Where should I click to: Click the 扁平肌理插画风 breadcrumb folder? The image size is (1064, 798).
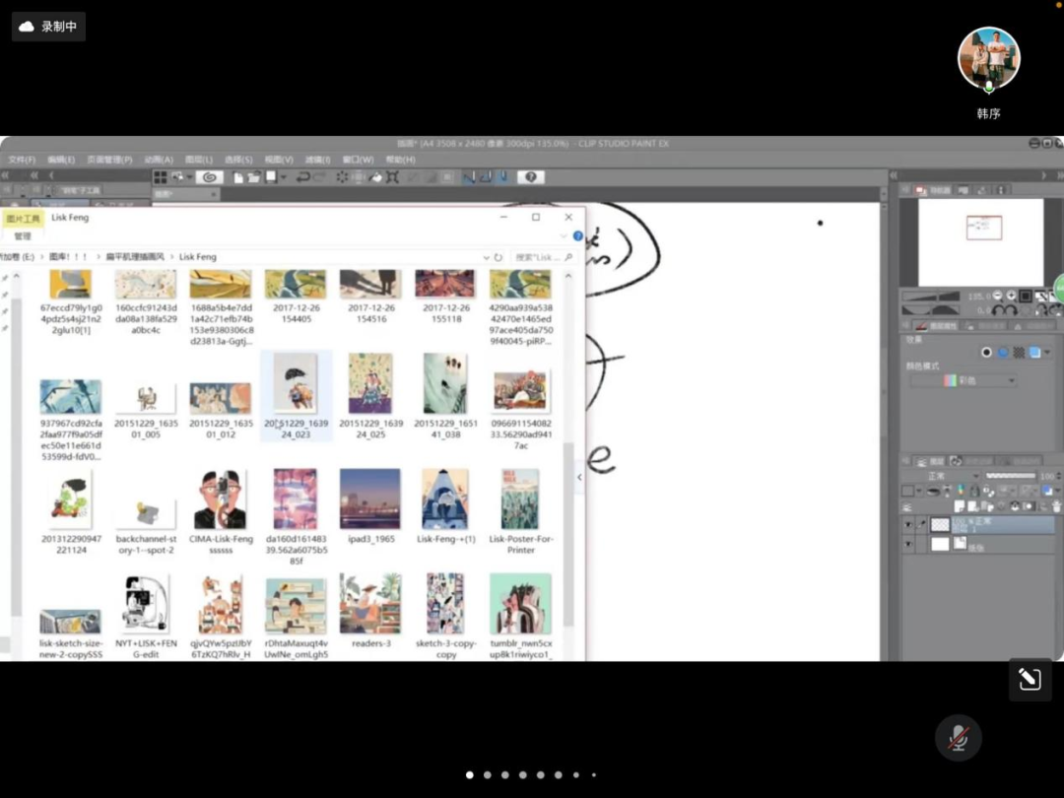click(x=135, y=257)
